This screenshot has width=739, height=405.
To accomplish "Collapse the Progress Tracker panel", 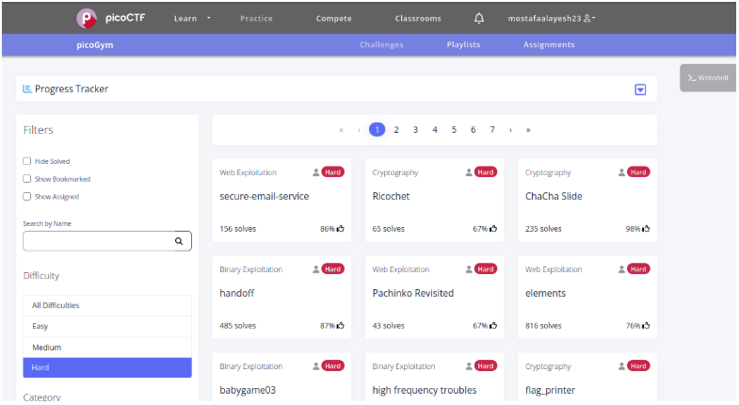I will coord(640,89).
